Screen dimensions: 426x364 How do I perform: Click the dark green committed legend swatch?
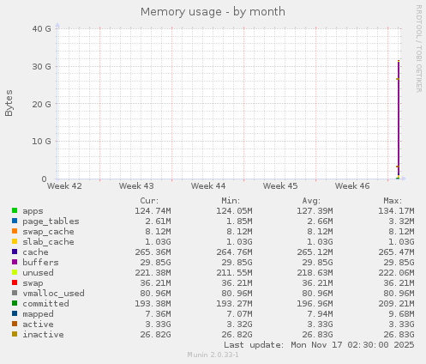(15, 303)
